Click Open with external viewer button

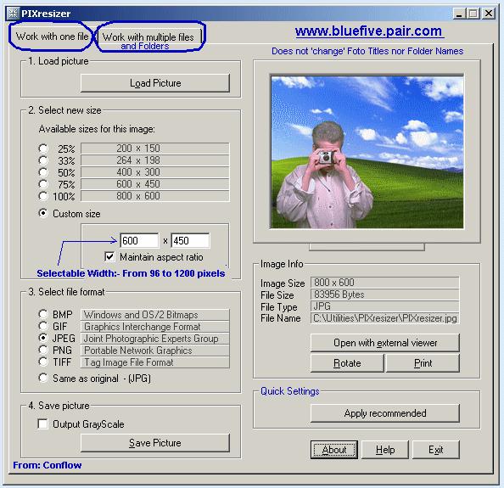tap(385, 343)
